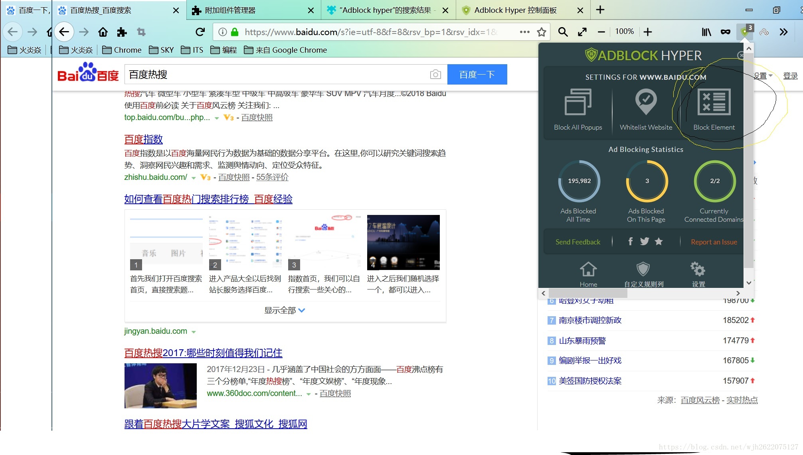803x455 pixels.
Task: Open hot topic 山东暴雨预警
Action: [582, 341]
